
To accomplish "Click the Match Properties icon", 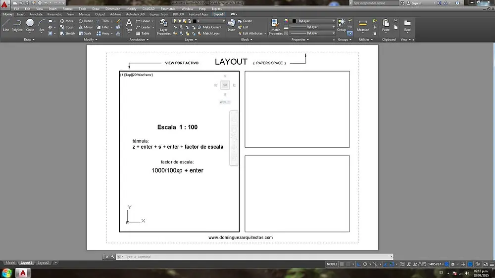I will 276,27.
